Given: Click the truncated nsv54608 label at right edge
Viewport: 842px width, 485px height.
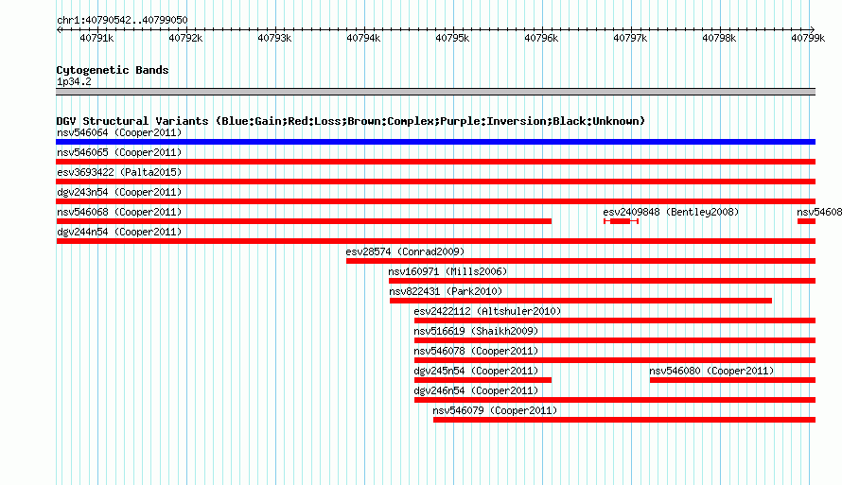Looking at the screenshot, I should point(819,212).
